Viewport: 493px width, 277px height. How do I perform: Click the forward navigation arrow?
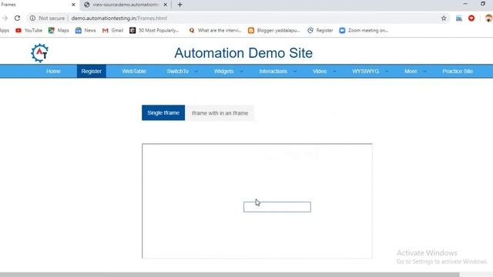[5, 18]
